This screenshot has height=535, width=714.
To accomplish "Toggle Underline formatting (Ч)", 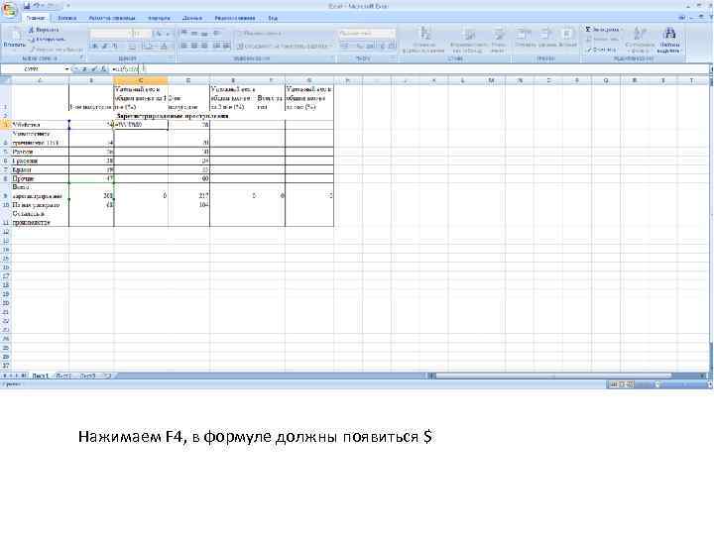I will 115,46.
